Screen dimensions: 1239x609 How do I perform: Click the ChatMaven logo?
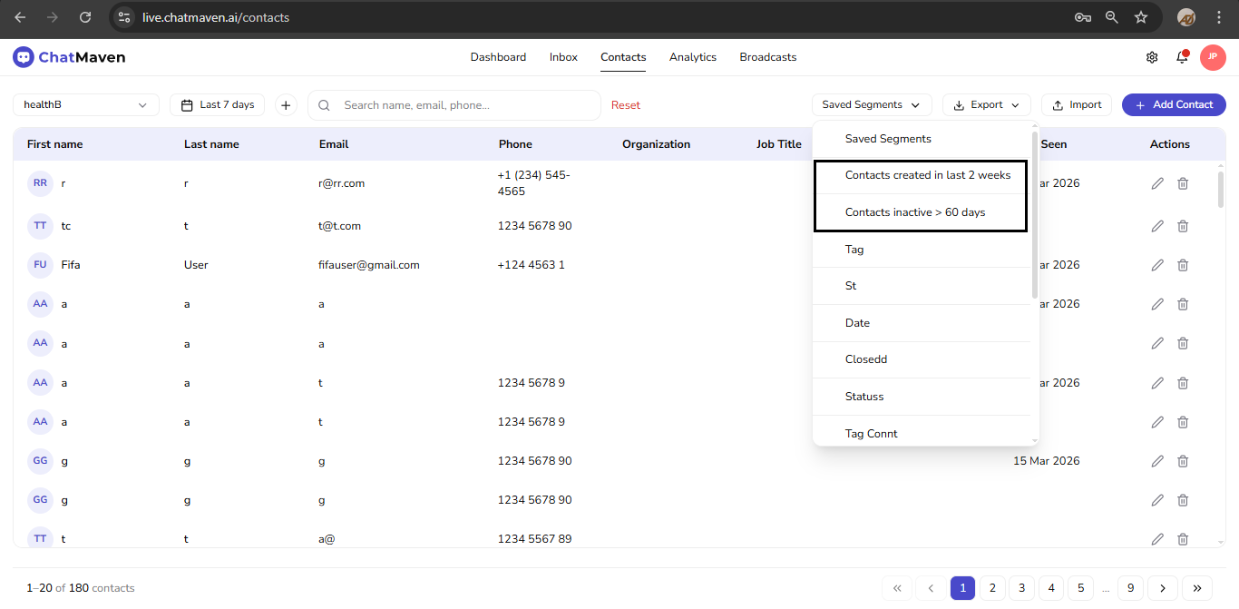coord(69,56)
